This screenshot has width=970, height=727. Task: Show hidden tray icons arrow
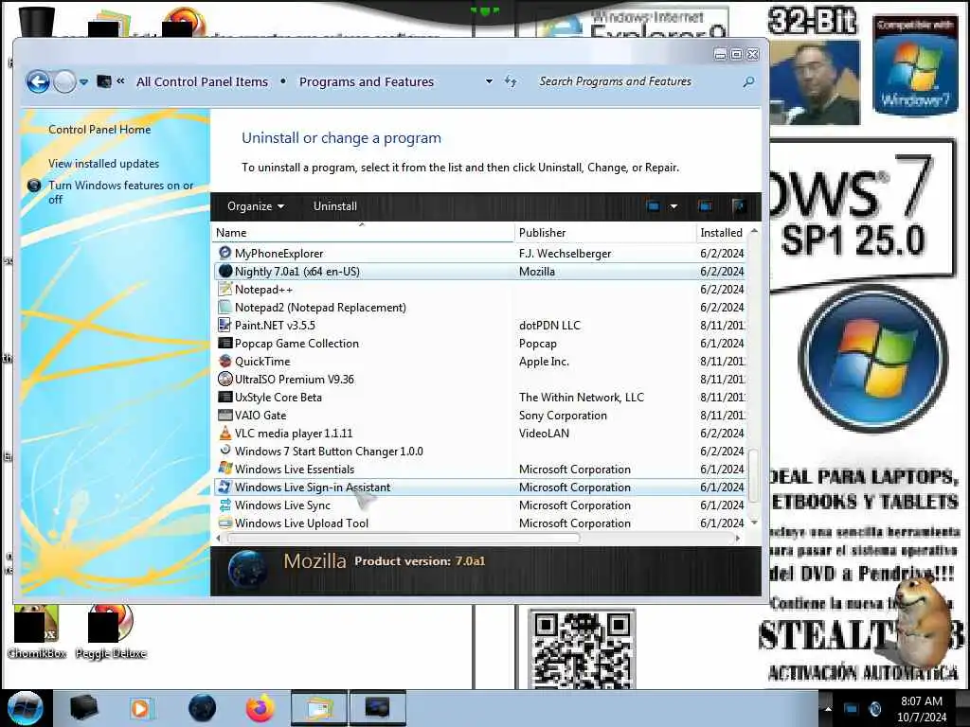828,708
